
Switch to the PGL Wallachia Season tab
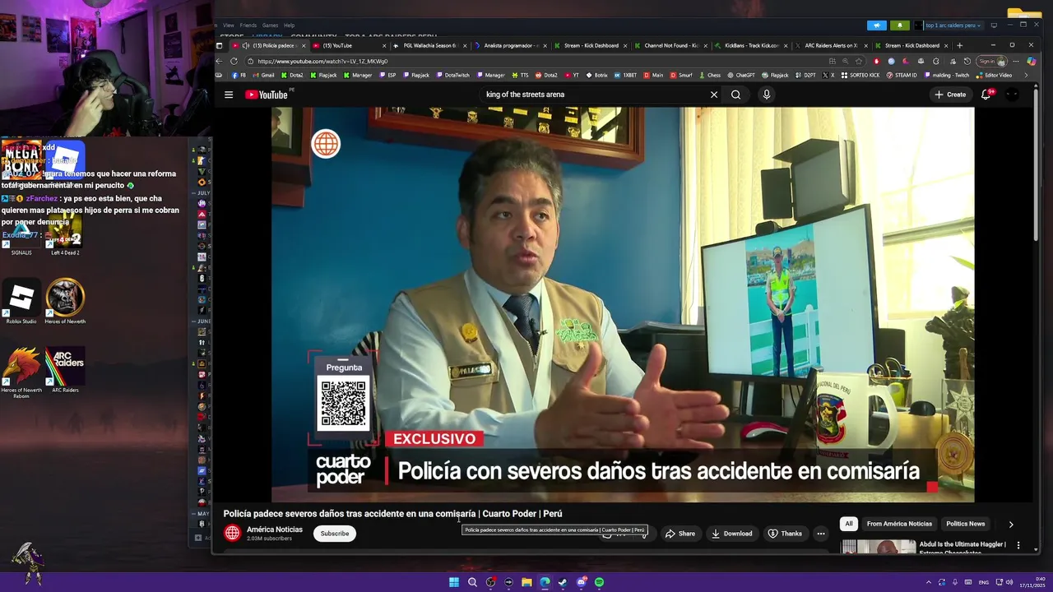tap(429, 46)
